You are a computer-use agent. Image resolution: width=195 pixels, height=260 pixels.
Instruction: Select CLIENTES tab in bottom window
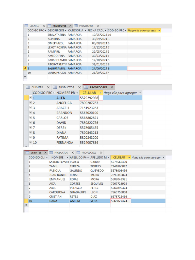point(36,153)
